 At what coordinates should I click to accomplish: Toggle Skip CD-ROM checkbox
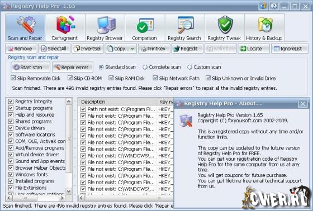(70, 78)
